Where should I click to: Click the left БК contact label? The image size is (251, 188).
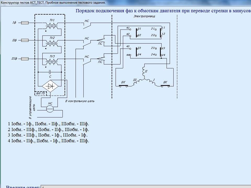click(x=123, y=82)
